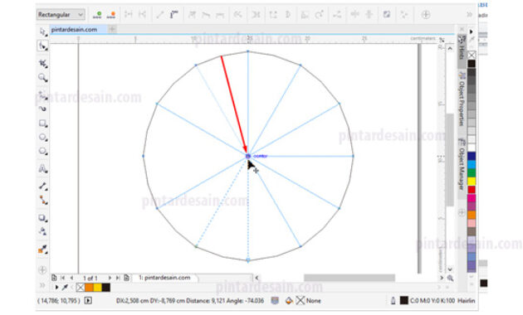Click the Add node icon in property bar
The width and height of the screenshot is (523, 315).
97,15
